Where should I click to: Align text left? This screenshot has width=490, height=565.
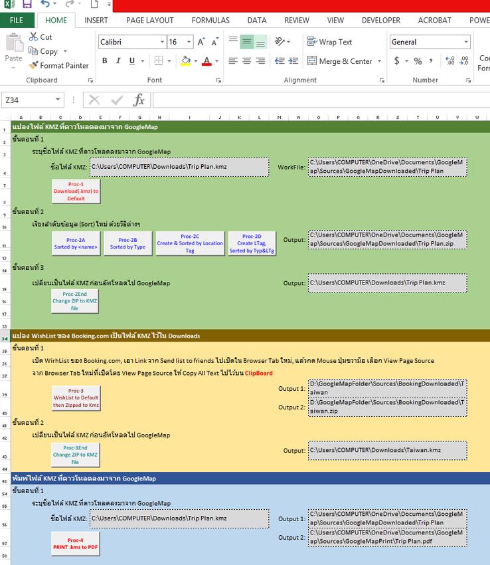(233, 60)
